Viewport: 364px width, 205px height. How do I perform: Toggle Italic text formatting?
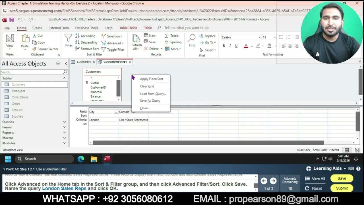click(x=230, y=46)
